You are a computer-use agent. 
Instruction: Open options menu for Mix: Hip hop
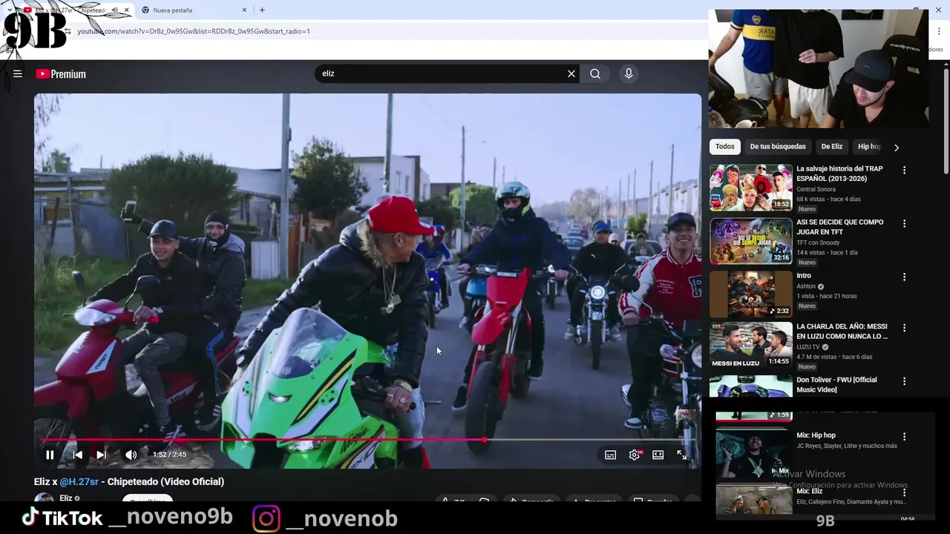(x=904, y=437)
